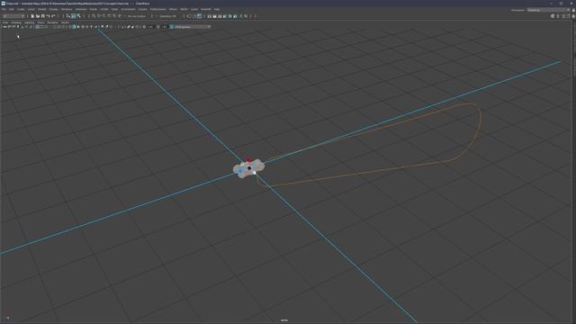Click Select Camera in panel toolbar

(x=5, y=27)
